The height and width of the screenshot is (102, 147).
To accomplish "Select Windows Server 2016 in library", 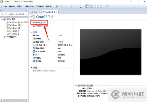I will pyautogui.click(x=19, y=22).
